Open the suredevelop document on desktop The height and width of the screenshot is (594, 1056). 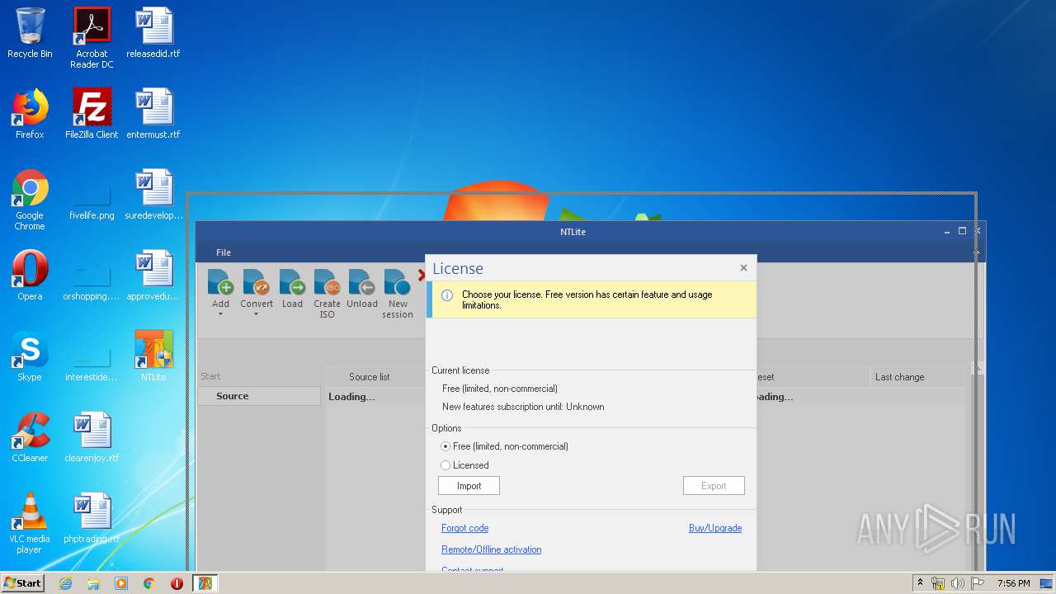(153, 195)
